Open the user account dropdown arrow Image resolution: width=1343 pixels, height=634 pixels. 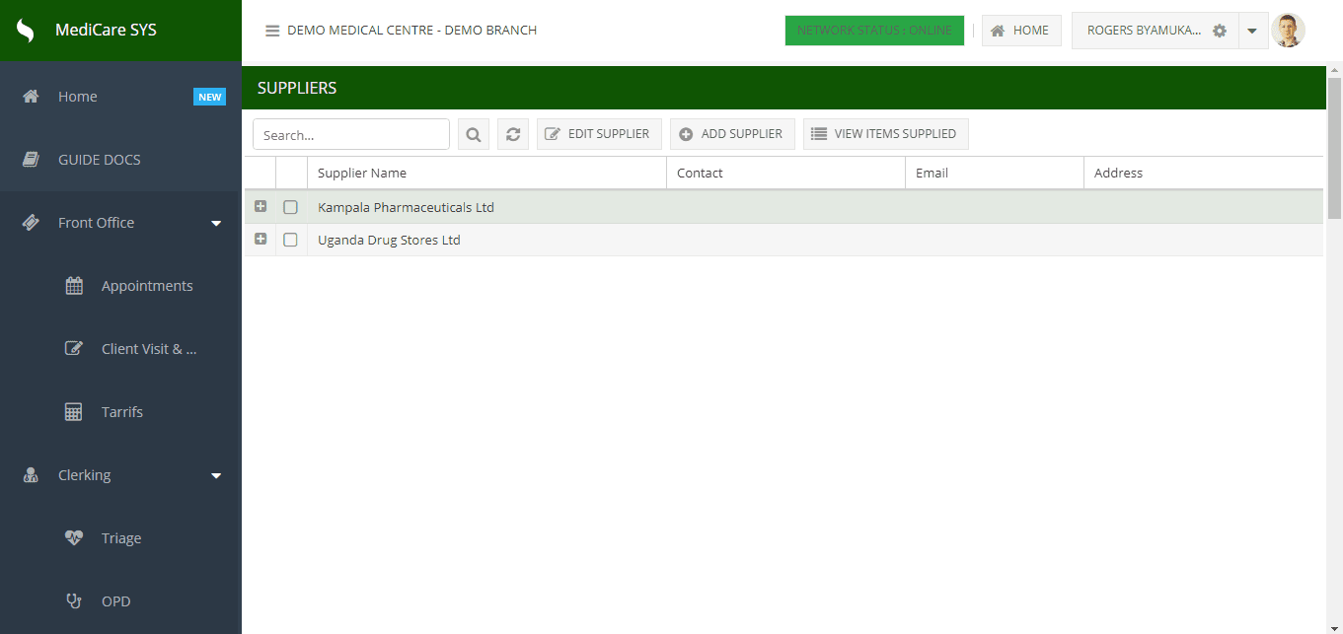click(x=1252, y=31)
